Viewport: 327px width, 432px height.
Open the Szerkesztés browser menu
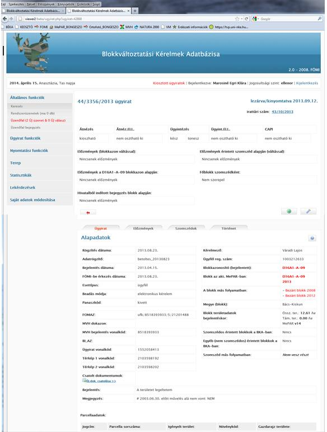tap(16, 4)
